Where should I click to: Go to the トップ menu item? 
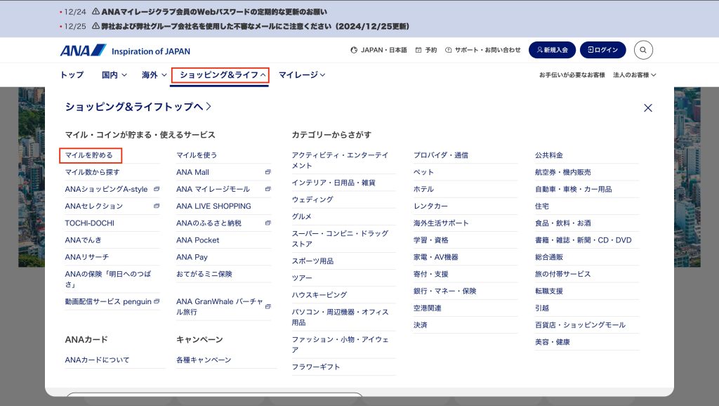pyautogui.click(x=72, y=74)
